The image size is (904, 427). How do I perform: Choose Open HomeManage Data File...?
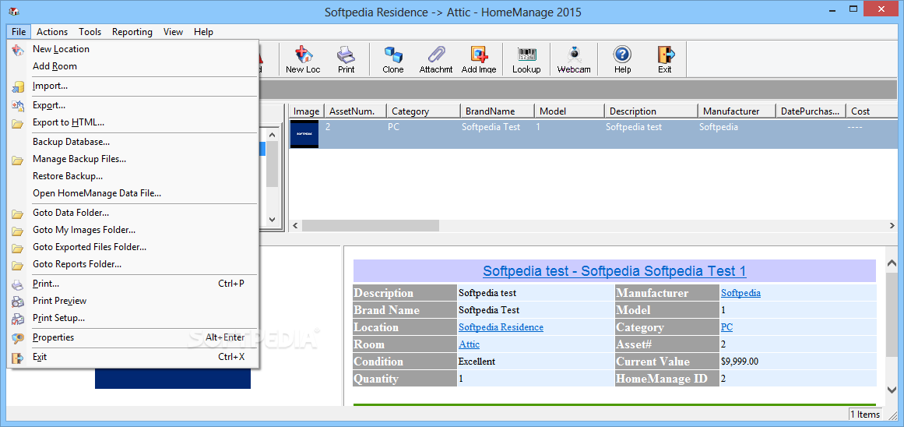click(x=133, y=193)
